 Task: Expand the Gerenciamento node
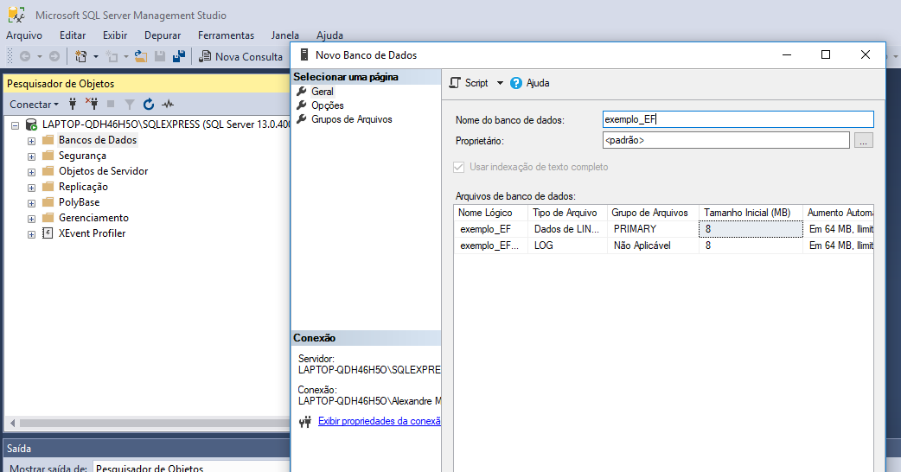point(32,218)
